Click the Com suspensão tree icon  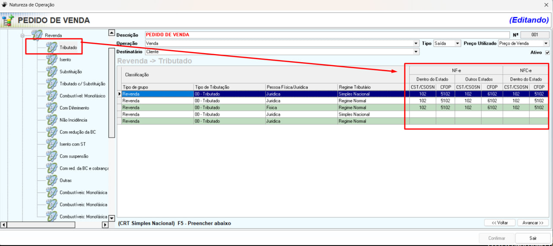[x=52, y=156]
